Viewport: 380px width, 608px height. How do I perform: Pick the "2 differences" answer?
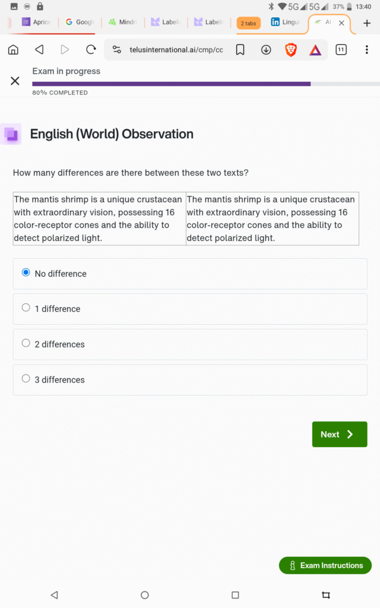pos(26,343)
